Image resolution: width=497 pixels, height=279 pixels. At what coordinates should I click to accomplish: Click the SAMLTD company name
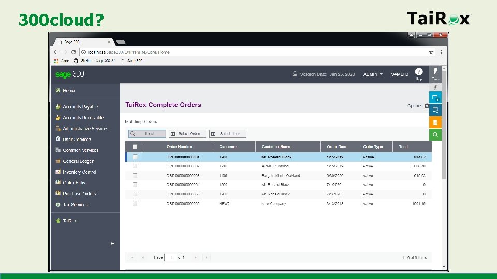[400, 74]
